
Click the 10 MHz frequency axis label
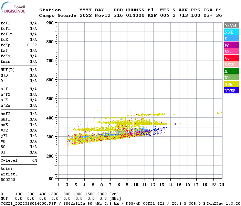(x=136, y=185)
